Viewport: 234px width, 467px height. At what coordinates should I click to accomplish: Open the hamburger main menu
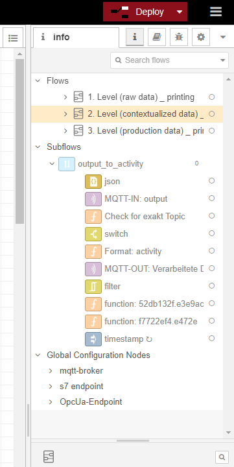coord(216,12)
